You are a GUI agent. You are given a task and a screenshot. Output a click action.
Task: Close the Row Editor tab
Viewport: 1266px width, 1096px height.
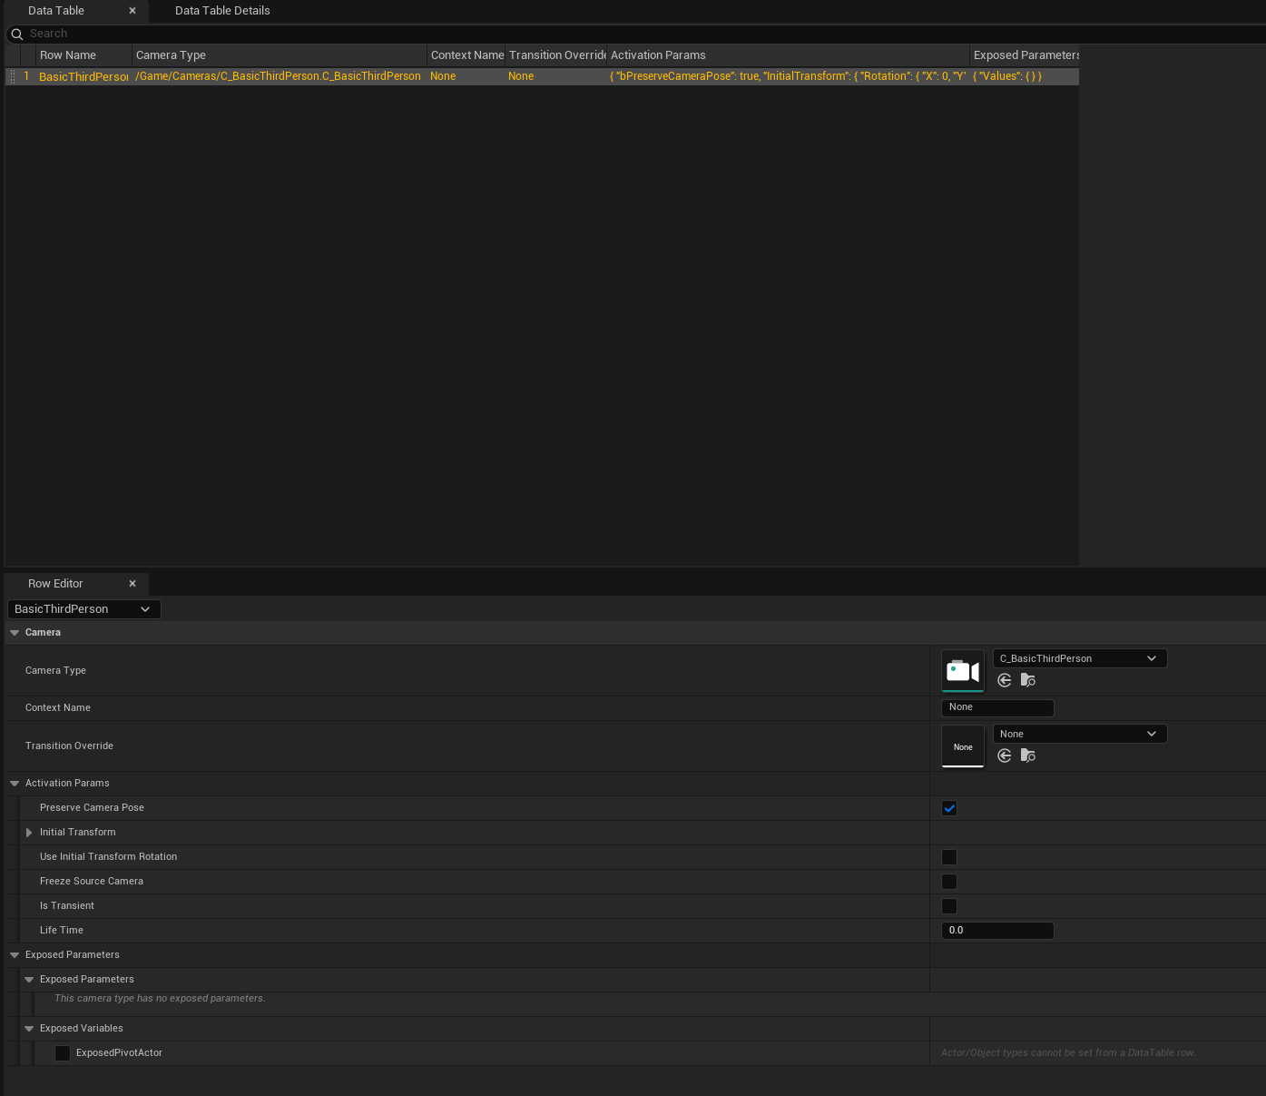(132, 584)
